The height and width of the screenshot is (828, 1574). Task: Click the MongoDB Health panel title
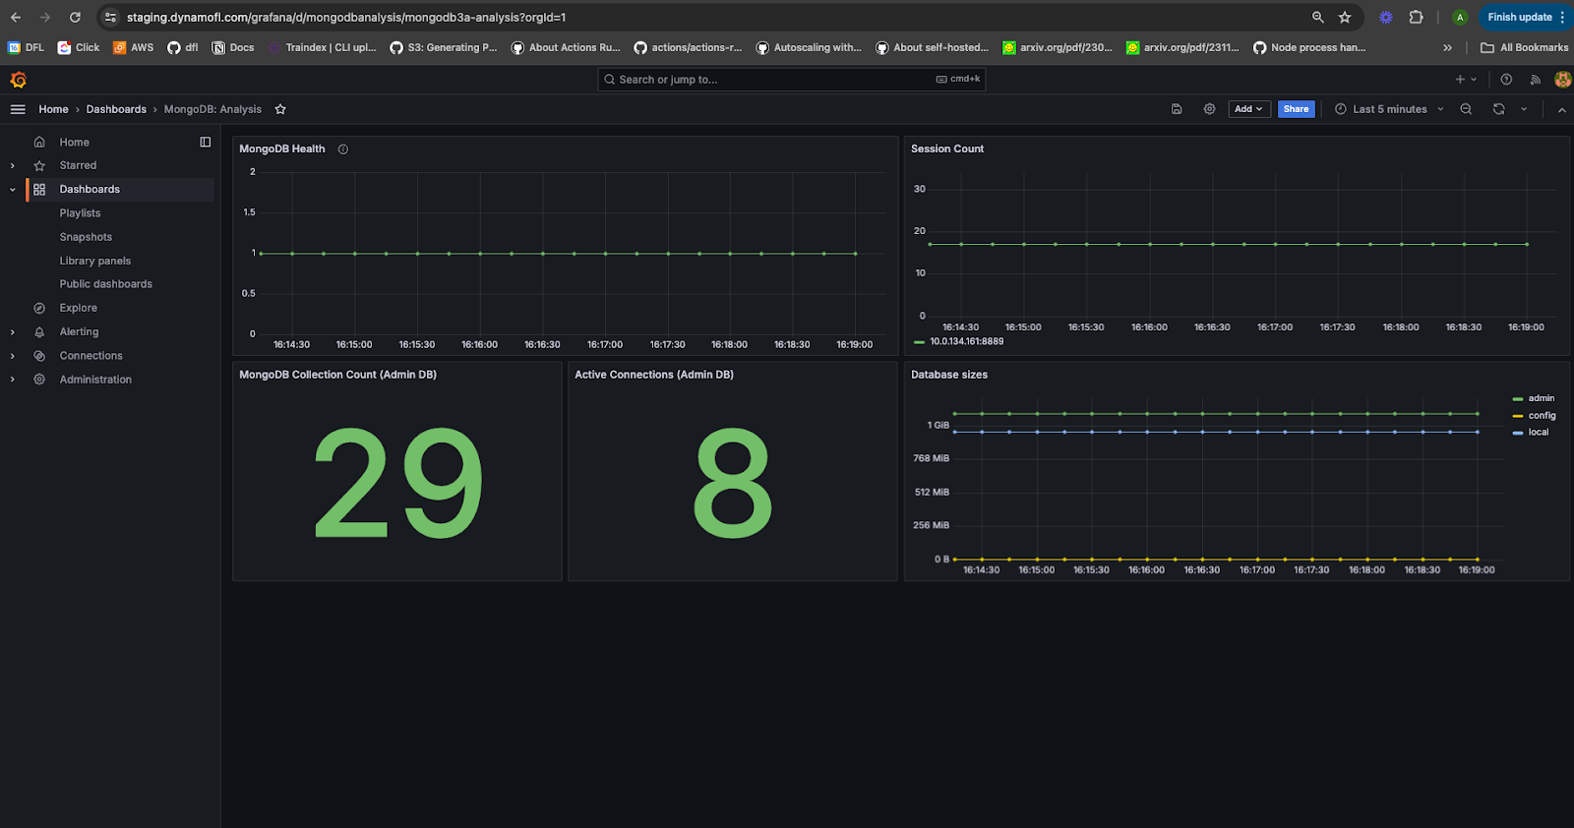point(282,148)
